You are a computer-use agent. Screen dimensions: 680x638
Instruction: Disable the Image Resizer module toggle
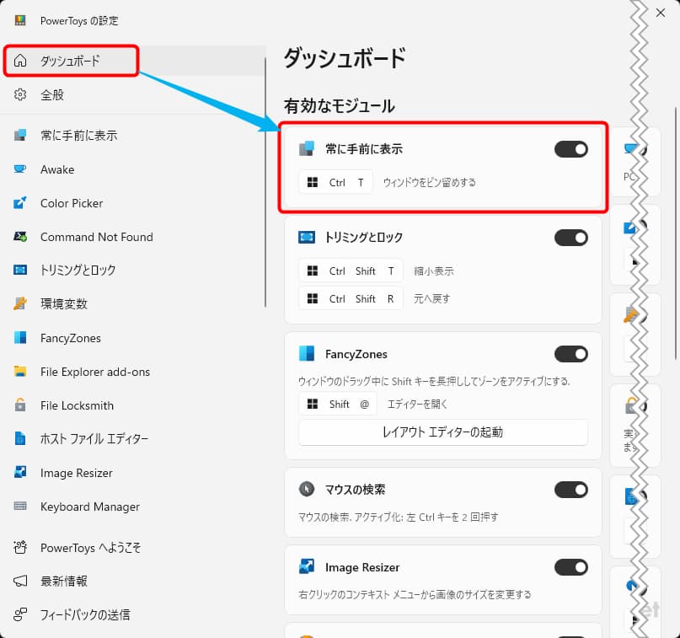pos(570,567)
